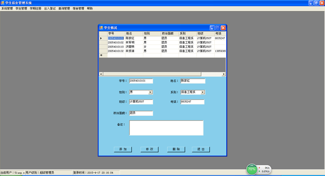The height and width of the screenshot is (176, 325).
Task: Click the new row asterisk marker in grid
Action: (x=101, y=55)
